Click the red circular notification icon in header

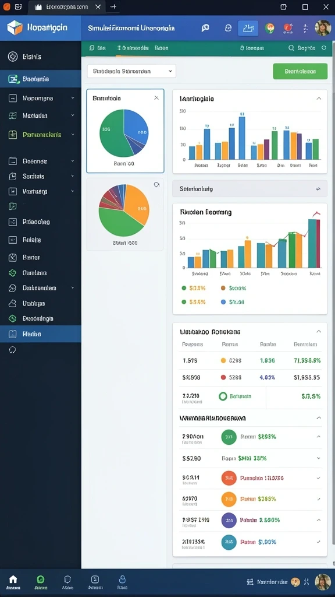287,28
